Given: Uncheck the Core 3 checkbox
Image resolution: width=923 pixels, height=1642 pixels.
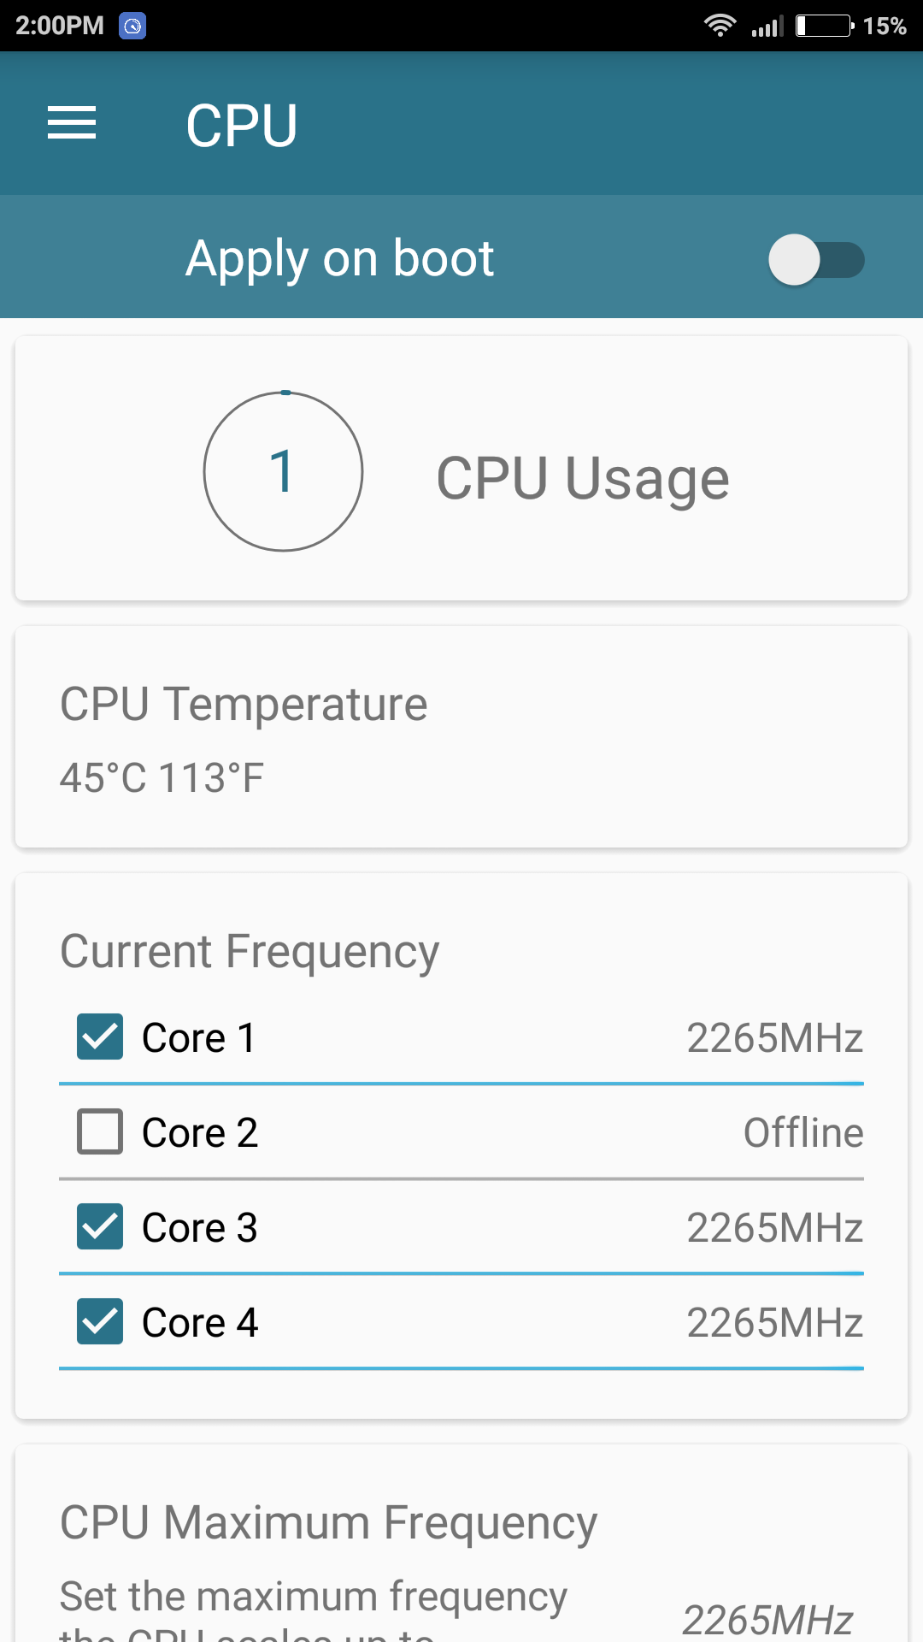Looking at the screenshot, I should coord(100,1226).
